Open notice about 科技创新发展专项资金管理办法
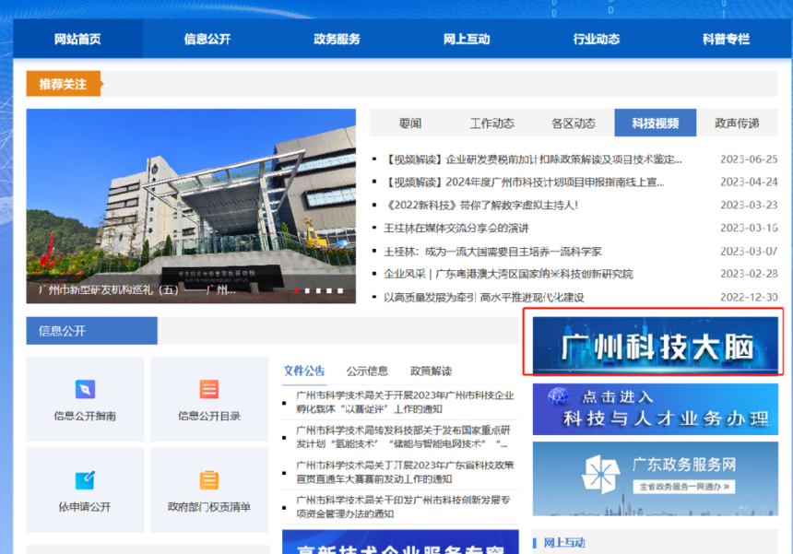The height and width of the screenshot is (554, 793). point(403,507)
